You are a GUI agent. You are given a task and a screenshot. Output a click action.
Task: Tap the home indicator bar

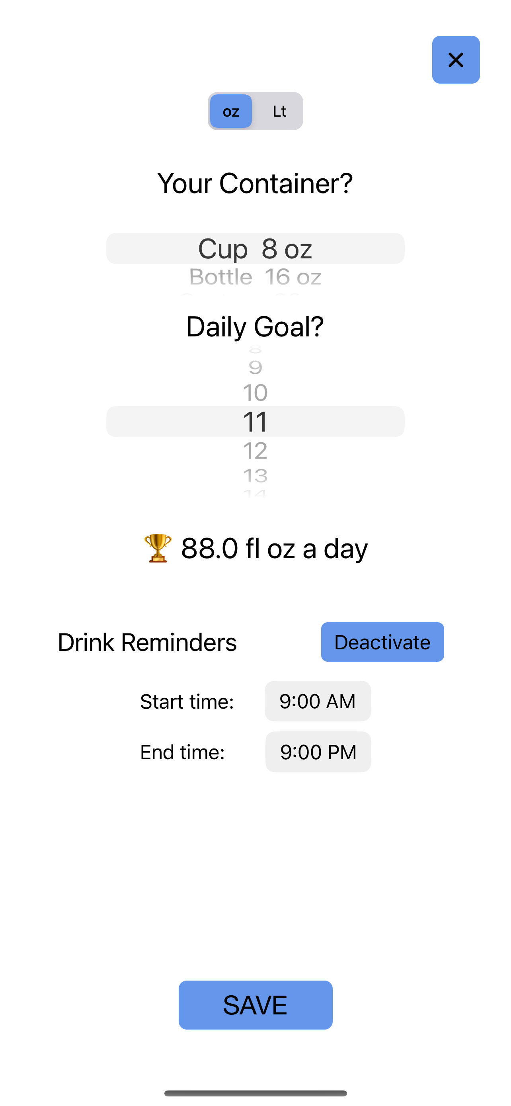[255, 1093]
